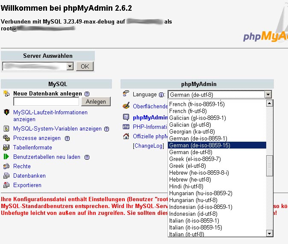
Task: Open the ChangeLog link
Action: click(x=148, y=146)
